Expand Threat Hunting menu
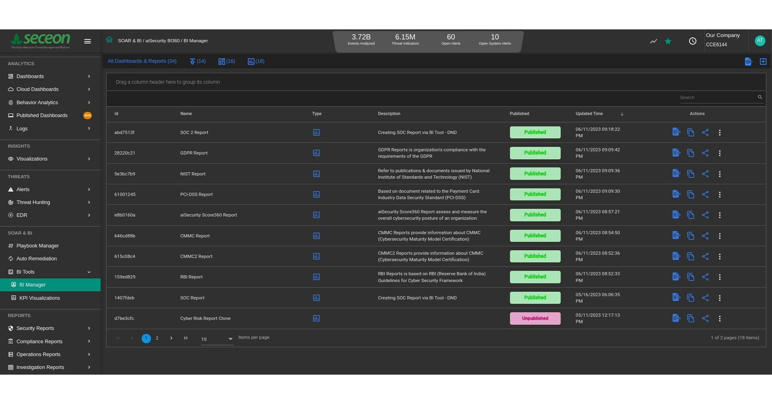 50,202
